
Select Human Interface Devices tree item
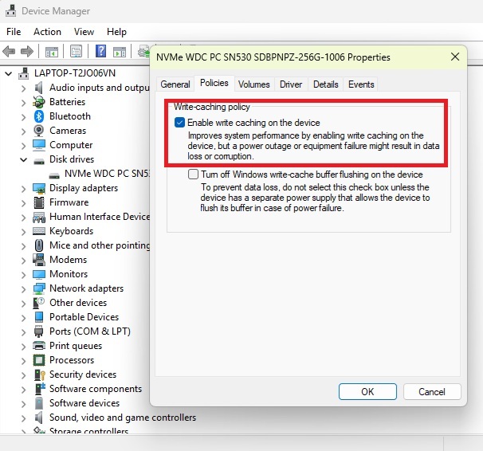click(x=100, y=217)
